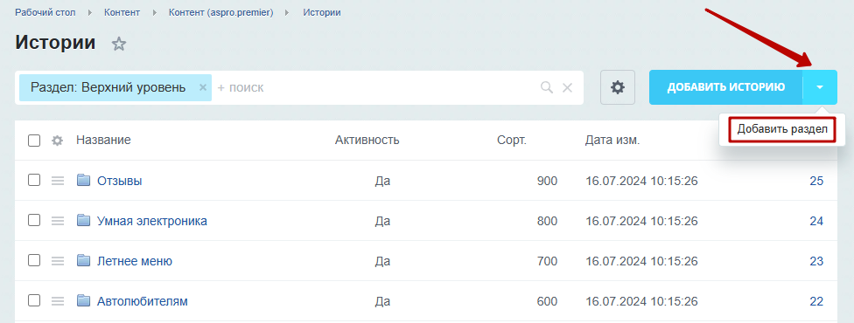Click the search magnifier icon

click(547, 87)
